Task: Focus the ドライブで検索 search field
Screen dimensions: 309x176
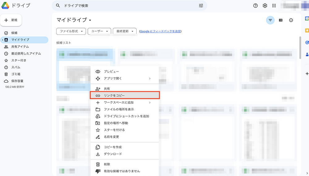Action: [130, 6]
